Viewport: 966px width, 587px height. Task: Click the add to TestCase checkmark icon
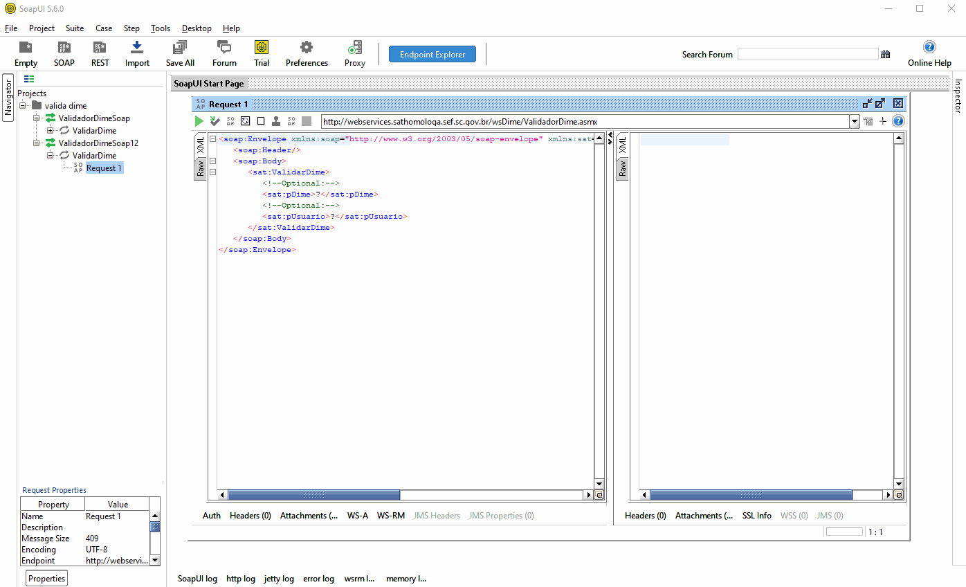click(x=215, y=121)
